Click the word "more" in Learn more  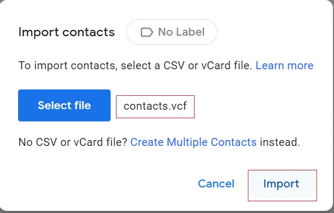[300, 65]
